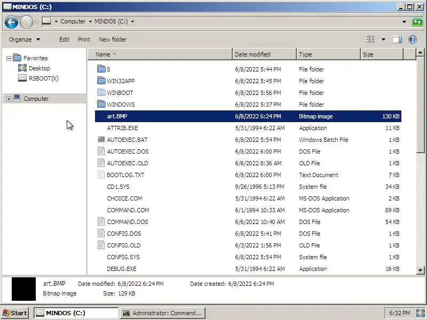Expand the arrow after MINDOS (C:) breadcrumb
The width and height of the screenshot is (427, 320).
tap(132, 21)
